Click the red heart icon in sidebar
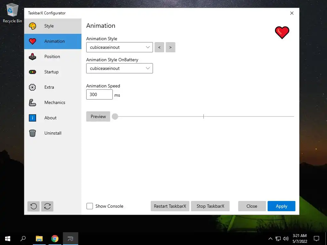Image resolution: width=327 pixels, height=245 pixels. (32, 41)
